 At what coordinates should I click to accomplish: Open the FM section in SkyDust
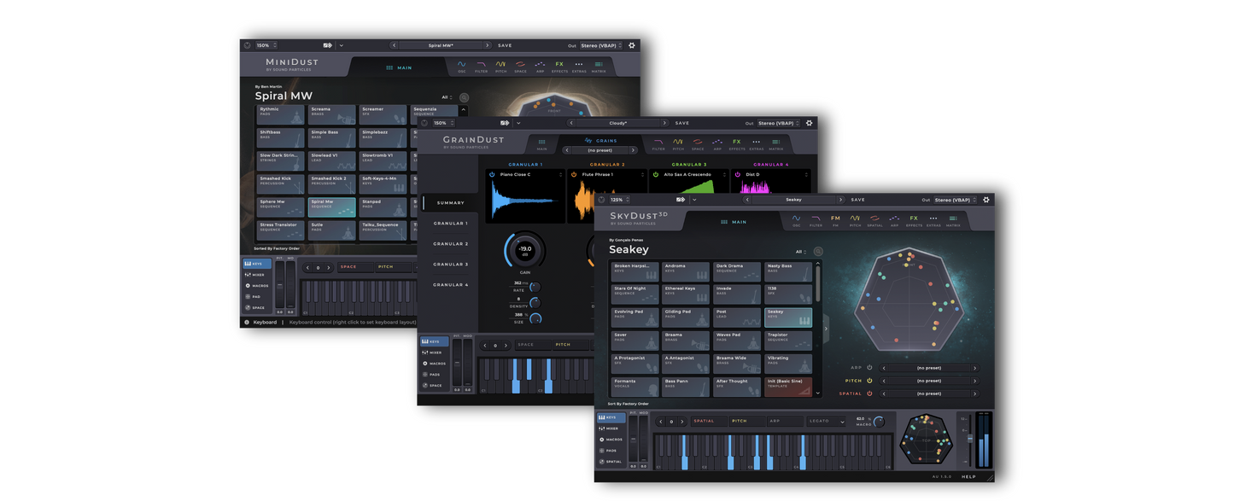[x=835, y=220]
